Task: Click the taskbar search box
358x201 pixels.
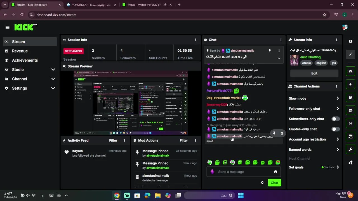Action: [x=210, y=195]
